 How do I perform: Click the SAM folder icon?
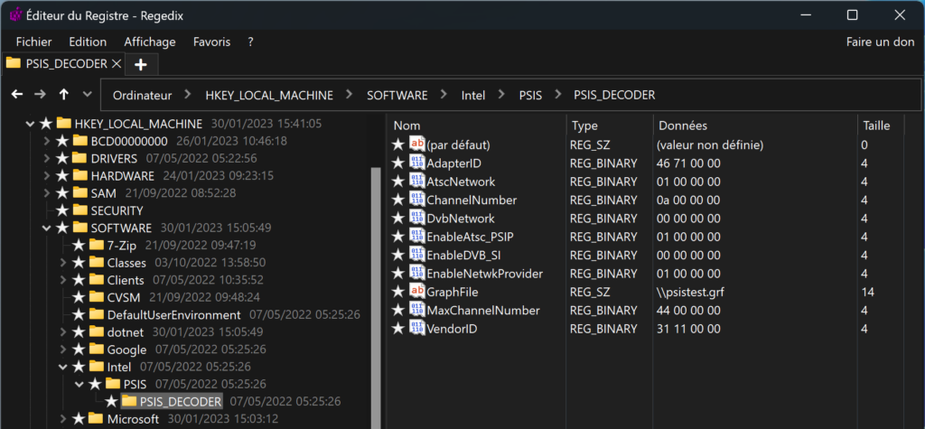(x=80, y=193)
